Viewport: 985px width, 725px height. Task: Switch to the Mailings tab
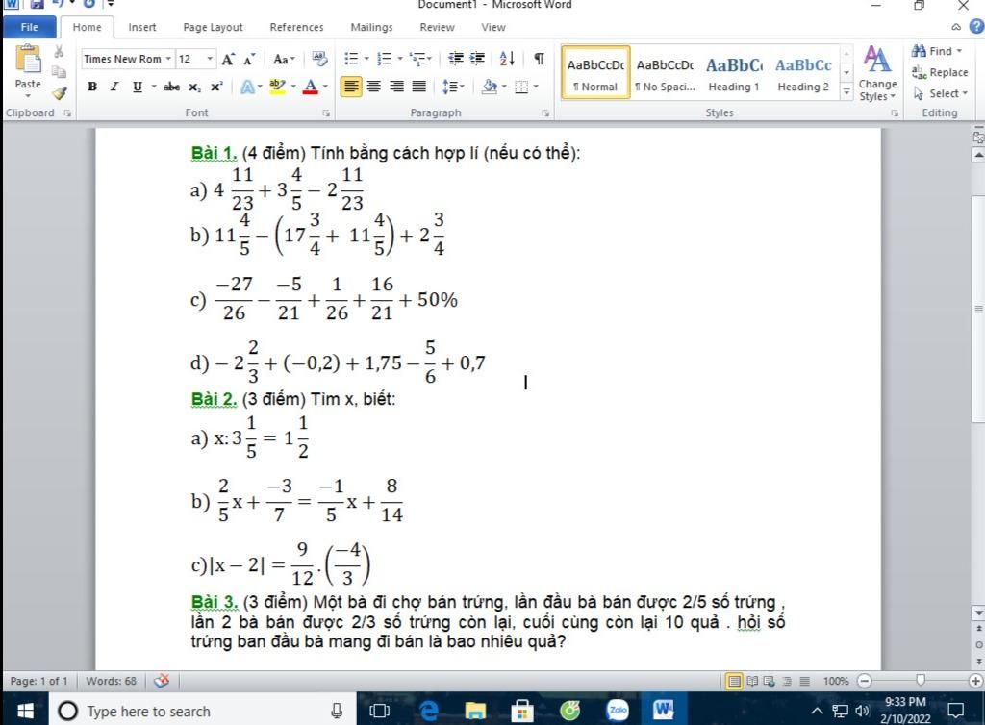click(x=371, y=27)
